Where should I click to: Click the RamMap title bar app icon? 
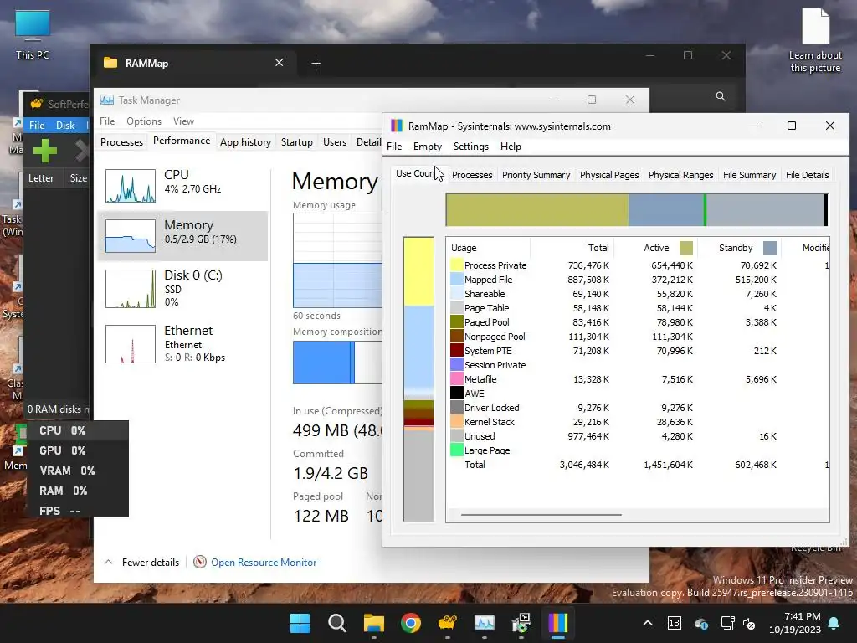pyautogui.click(x=397, y=126)
